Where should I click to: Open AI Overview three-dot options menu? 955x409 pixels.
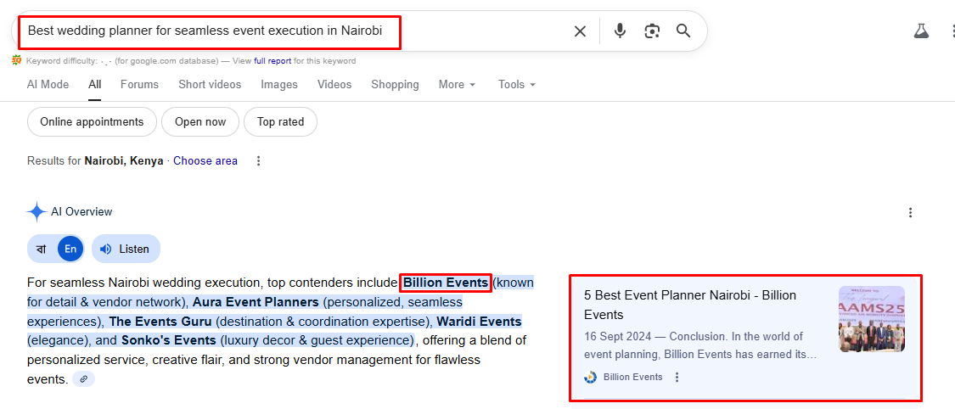pyautogui.click(x=910, y=212)
